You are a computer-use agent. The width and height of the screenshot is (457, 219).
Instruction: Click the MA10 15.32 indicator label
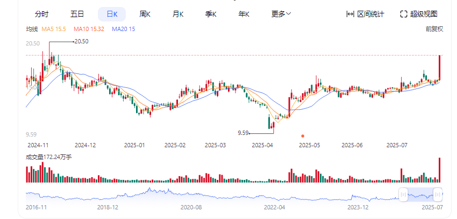pos(89,29)
